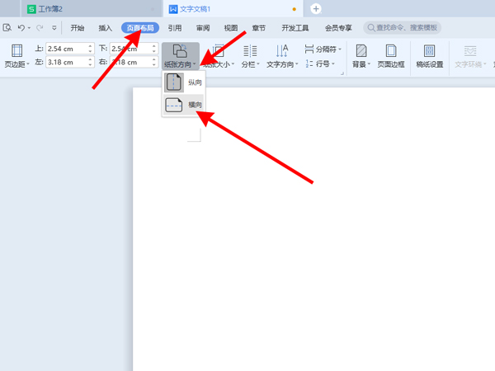Open the 分栏 columns tool
Image resolution: width=495 pixels, height=371 pixels.
tap(249, 55)
